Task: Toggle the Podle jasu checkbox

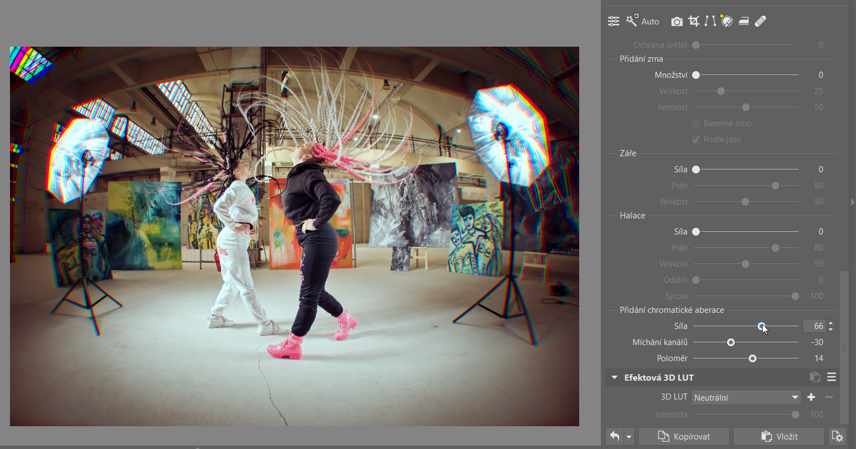Action: click(x=696, y=139)
